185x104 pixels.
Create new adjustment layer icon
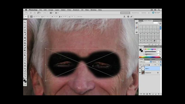pos(150,94)
